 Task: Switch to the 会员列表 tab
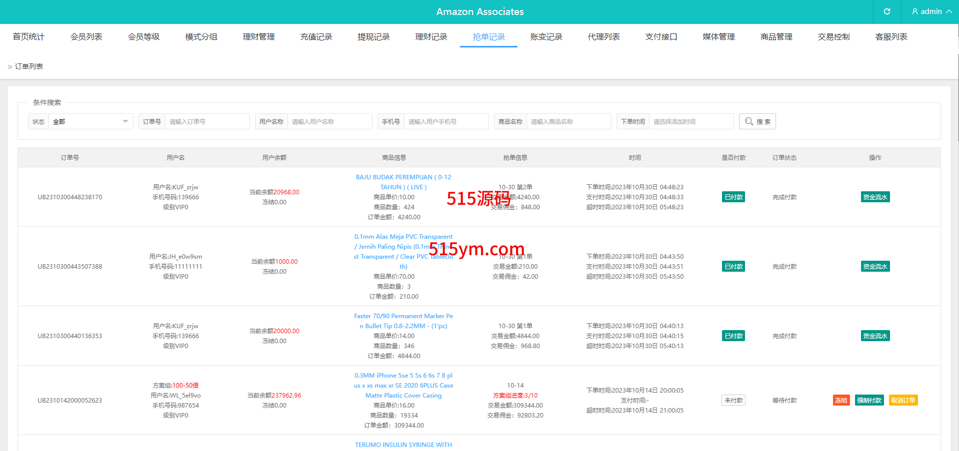pos(86,37)
